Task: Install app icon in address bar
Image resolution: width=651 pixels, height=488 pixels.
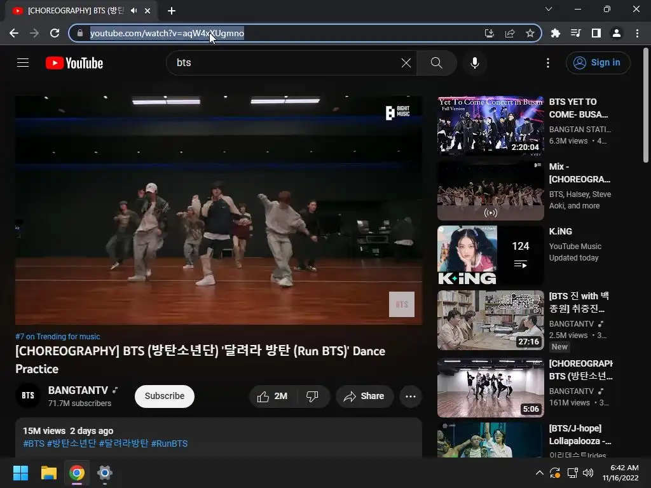Action: click(490, 33)
